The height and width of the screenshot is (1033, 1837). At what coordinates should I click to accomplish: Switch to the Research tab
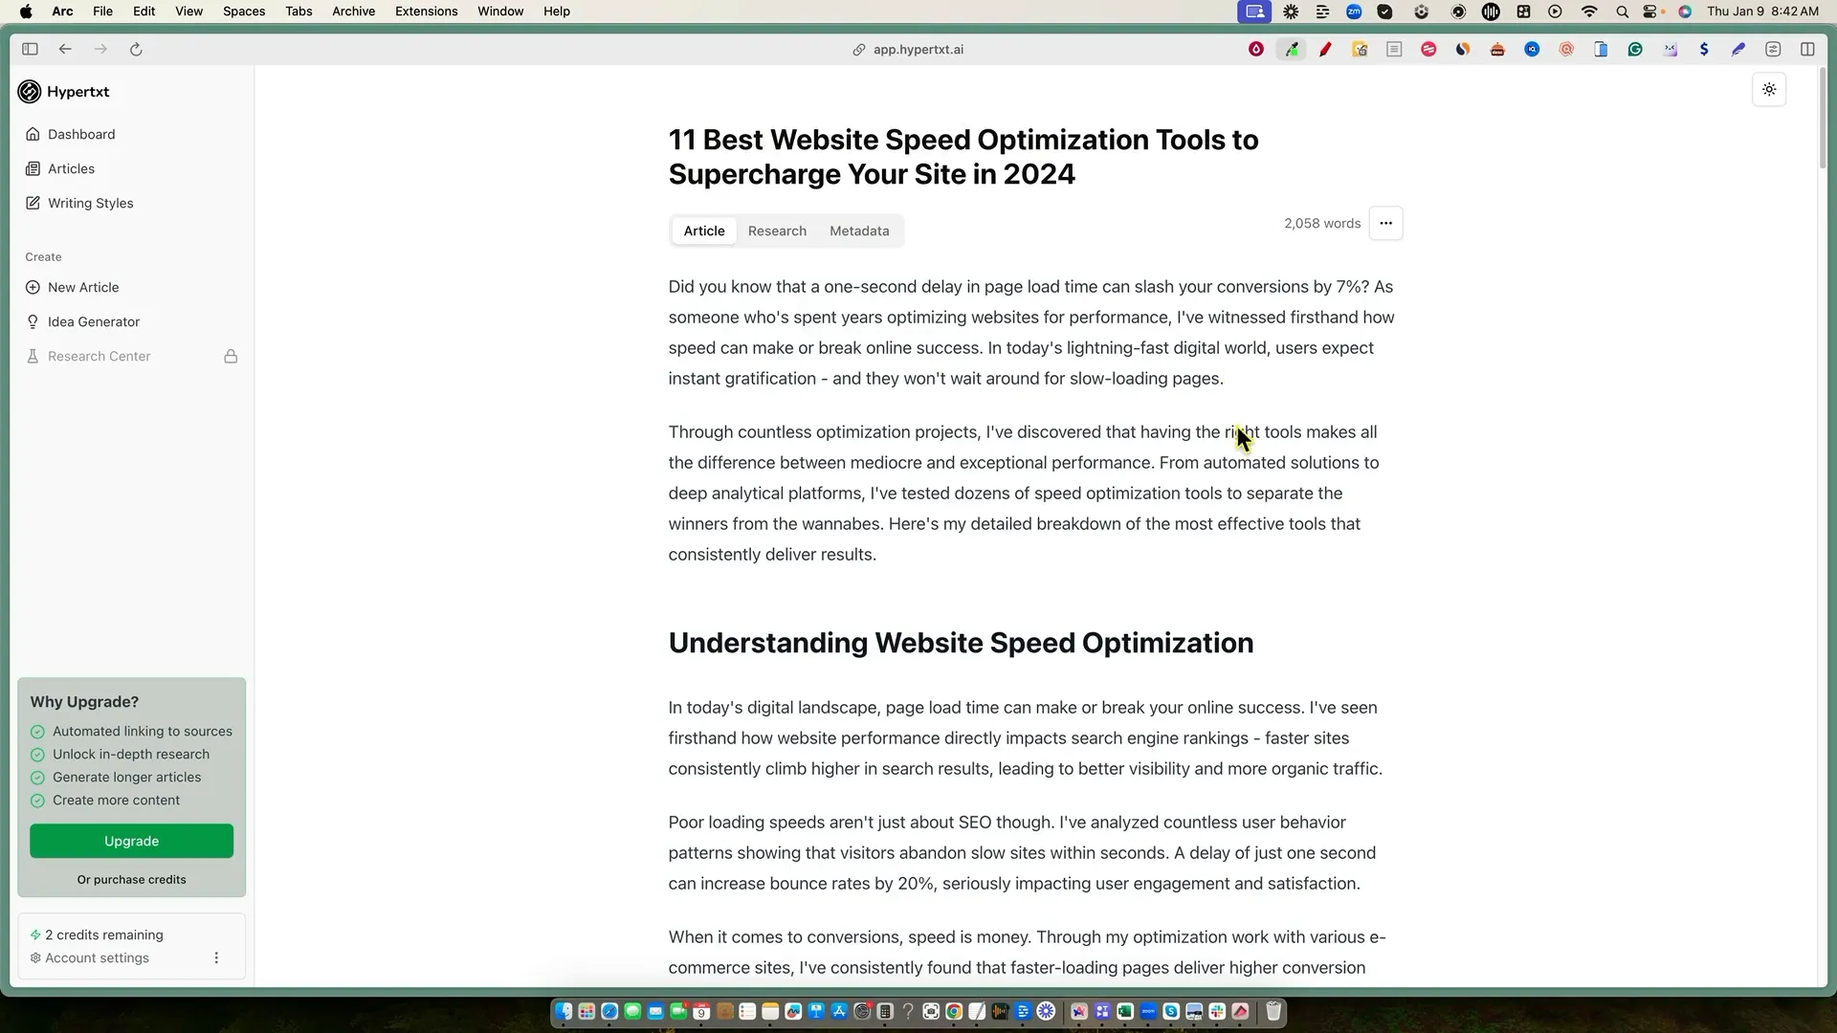777,231
